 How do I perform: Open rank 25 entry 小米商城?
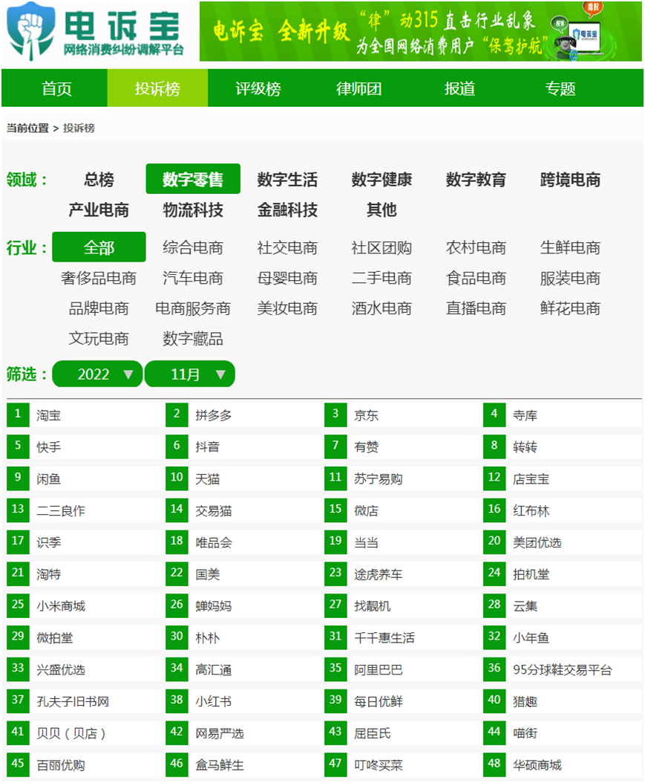tap(61, 606)
